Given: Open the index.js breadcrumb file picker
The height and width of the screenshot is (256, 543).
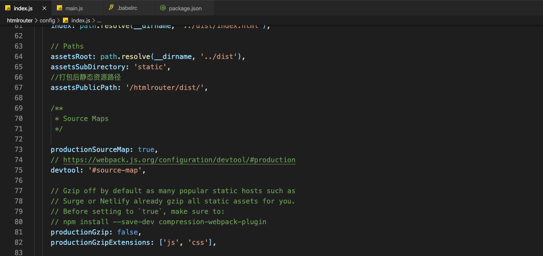Looking at the screenshot, I should (x=77, y=20).
